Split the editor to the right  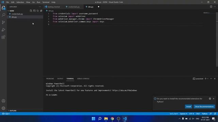pyautogui.click(x=211, y=7)
